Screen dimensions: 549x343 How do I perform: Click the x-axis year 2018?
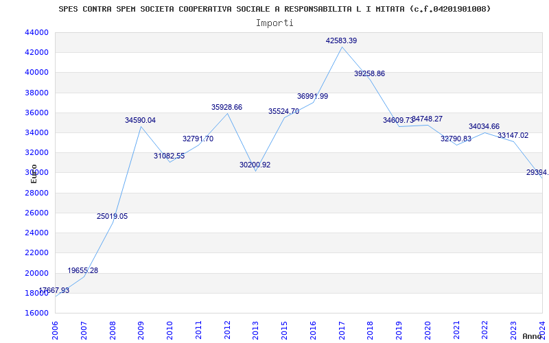371,331
